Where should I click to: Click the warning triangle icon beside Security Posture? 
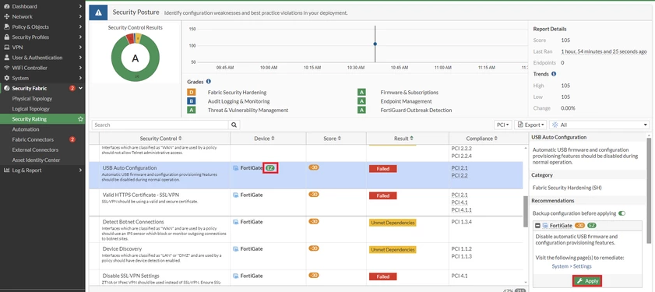98,12
